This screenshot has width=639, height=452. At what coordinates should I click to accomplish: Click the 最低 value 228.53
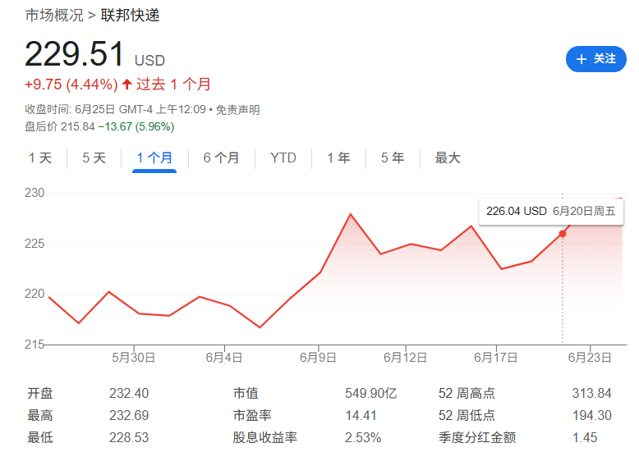129,438
